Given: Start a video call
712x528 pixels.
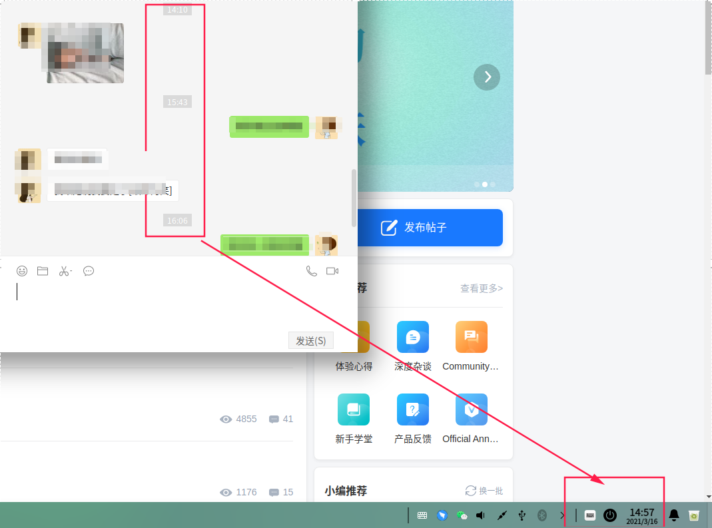Looking at the screenshot, I should (x=332, y=271).
